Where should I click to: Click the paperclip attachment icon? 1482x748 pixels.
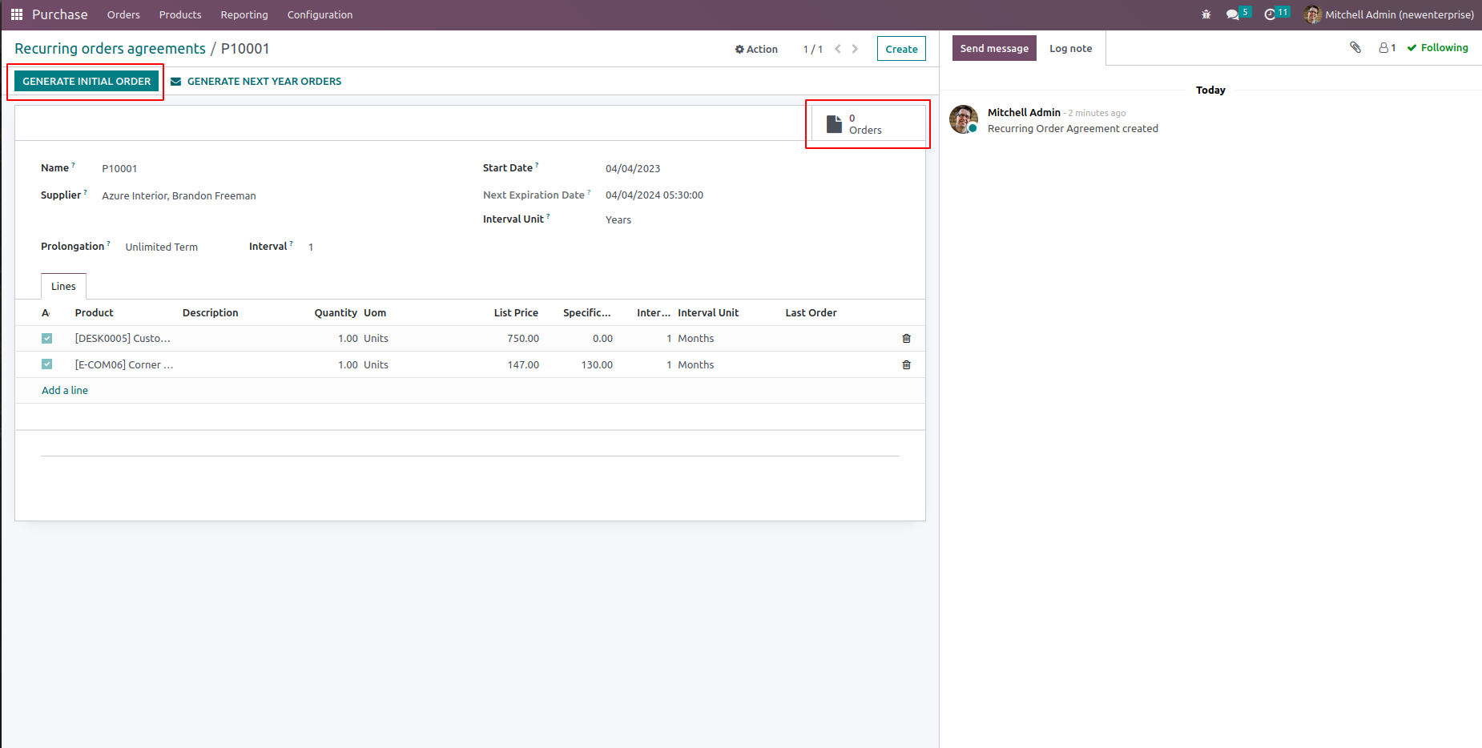click(x=1355, y=48)
